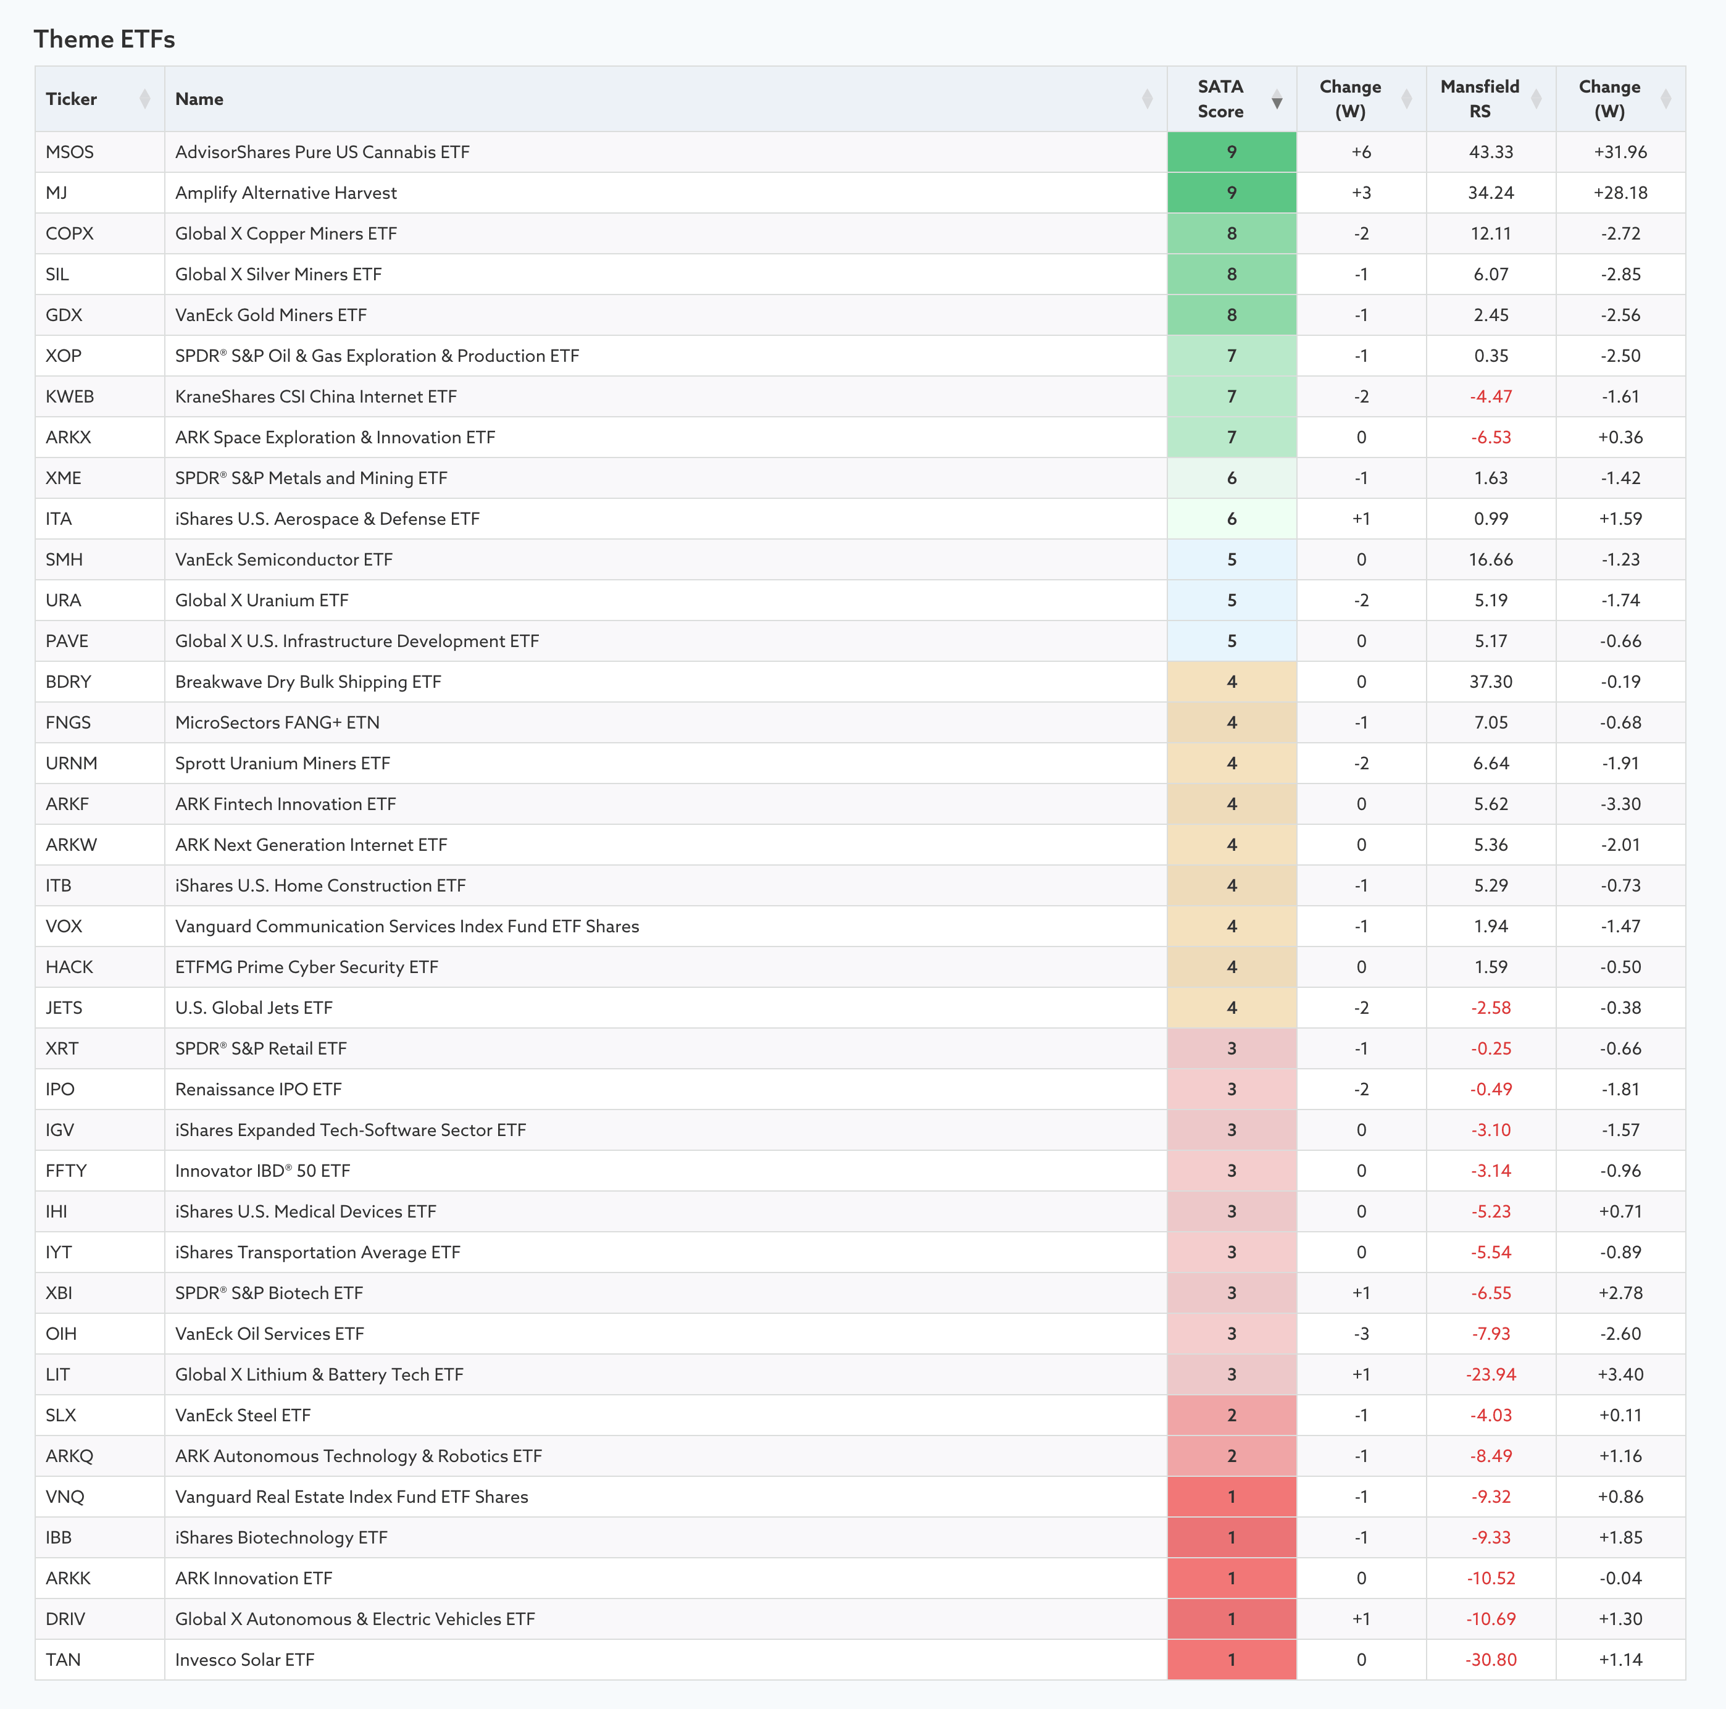Click weekly change value +31.96
This screenshot has width=1726, height=1709.
pyautogui.click(x=1620, y=152)
